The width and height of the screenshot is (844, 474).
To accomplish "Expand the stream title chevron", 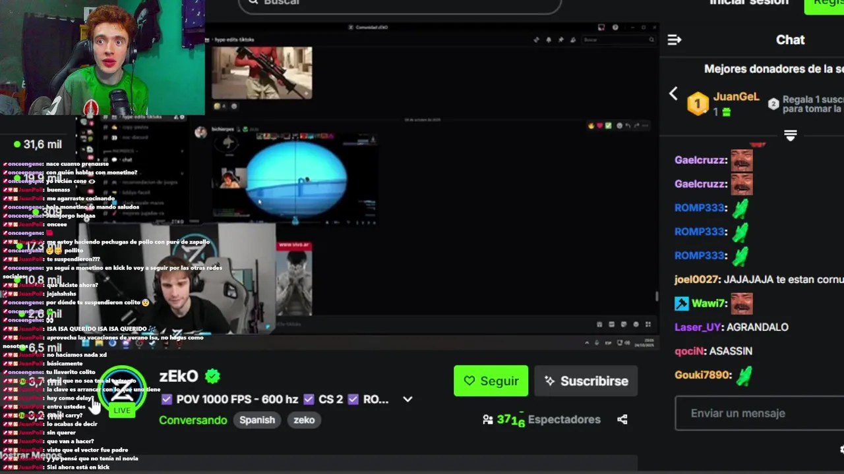I will tap(407, 399).
